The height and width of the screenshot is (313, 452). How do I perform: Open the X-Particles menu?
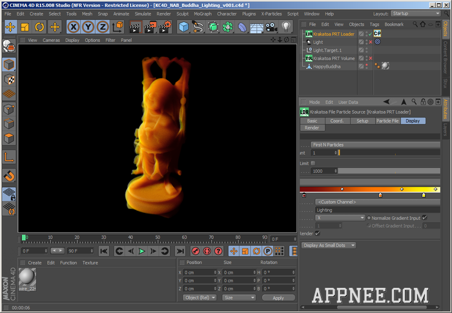coord(271,14)
